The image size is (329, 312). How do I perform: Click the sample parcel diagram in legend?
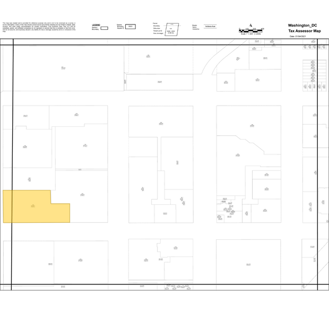pos(172,29)
